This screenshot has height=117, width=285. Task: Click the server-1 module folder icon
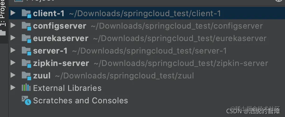pyautogui.click(x=26, y=51)
